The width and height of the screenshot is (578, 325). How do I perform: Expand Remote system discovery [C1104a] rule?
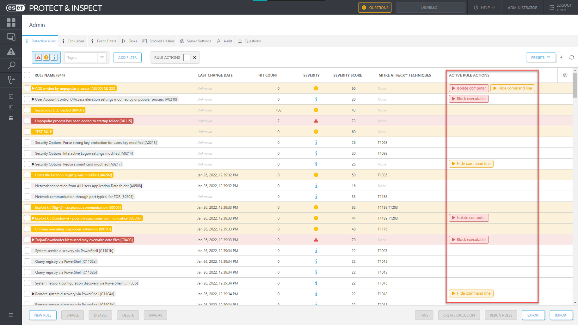point(33,294)
